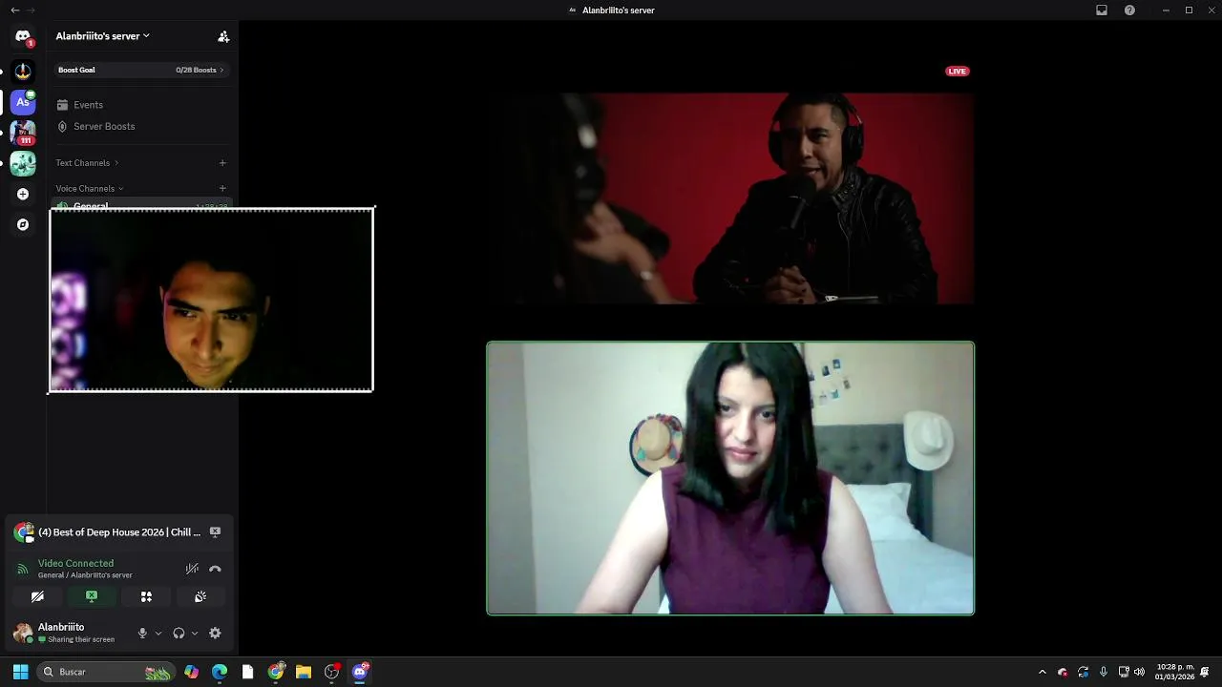Open the teal-avatar server
Image resolution: width=1222 pixels, height=687 pixels.
point(23,163)
